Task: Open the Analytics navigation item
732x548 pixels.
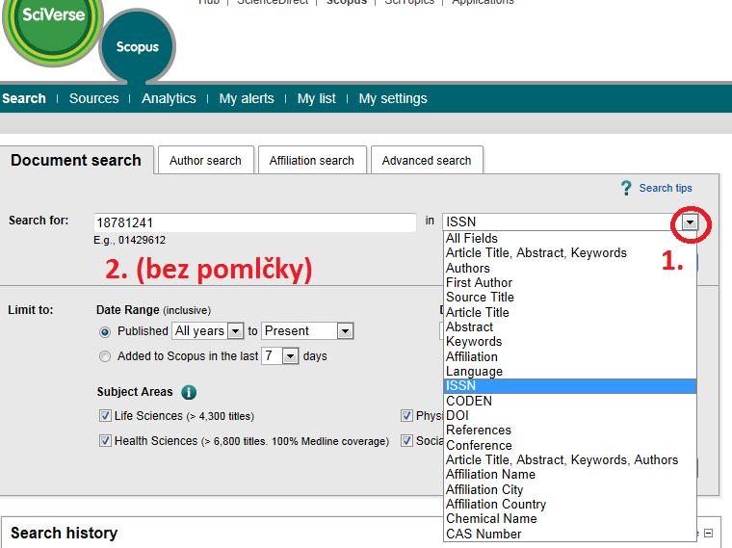Action: (x=169, y=98)
